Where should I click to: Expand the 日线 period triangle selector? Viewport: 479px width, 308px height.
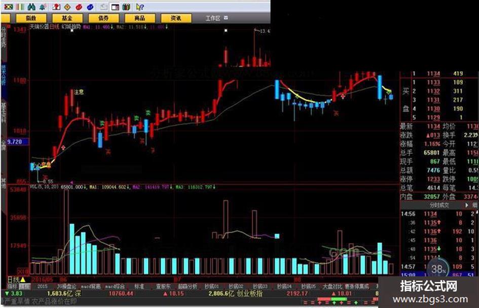click(23, 279)
